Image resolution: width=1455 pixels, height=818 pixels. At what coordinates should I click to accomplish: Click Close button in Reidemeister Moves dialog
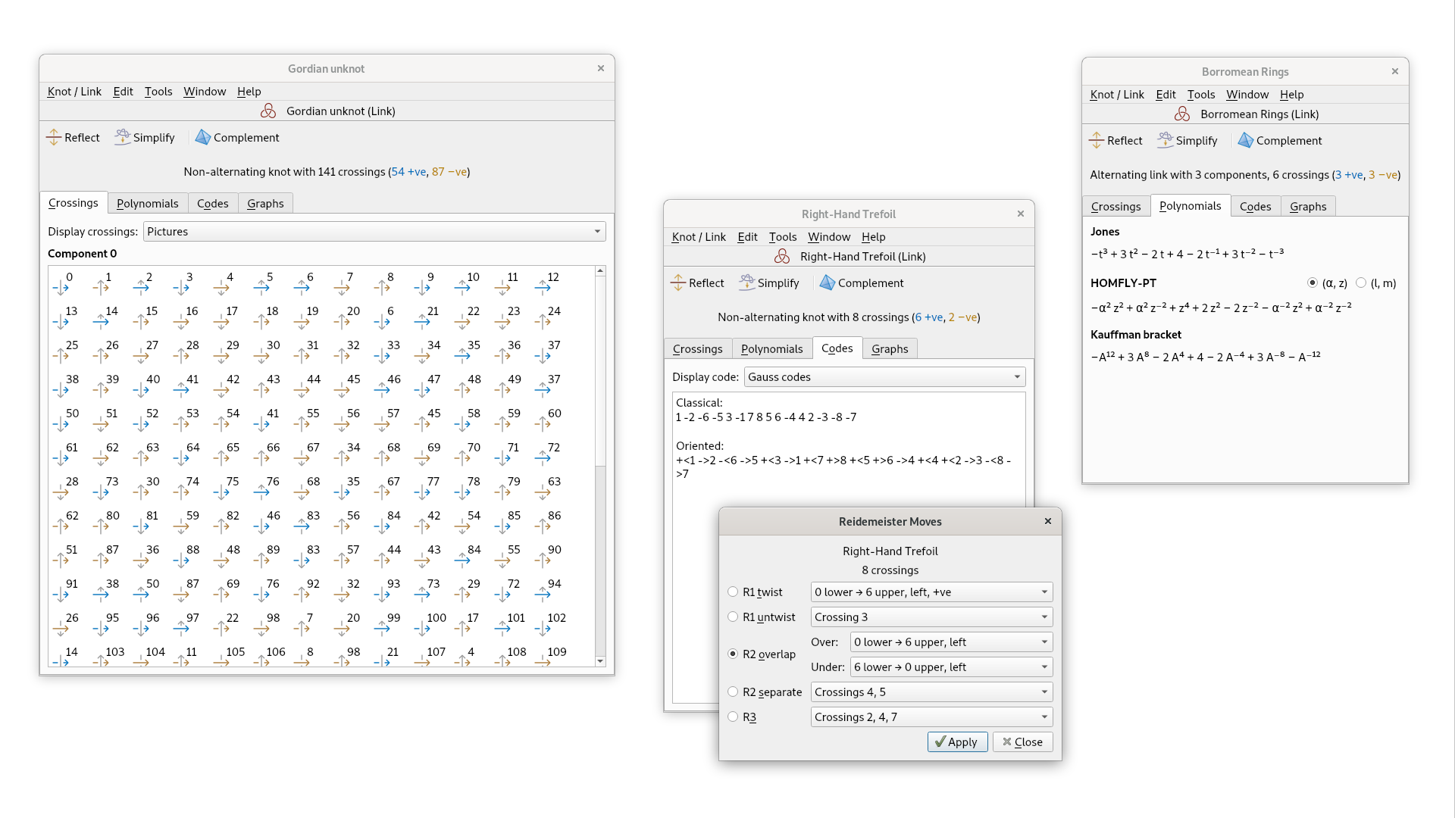[x=1022, y=742]
